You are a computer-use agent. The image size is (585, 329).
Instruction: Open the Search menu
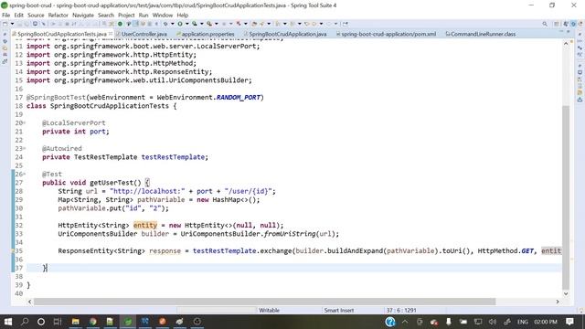click(106, 16)
